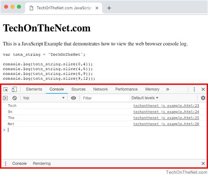Expand the Default levels dropdown

click(x=145, y=98)
